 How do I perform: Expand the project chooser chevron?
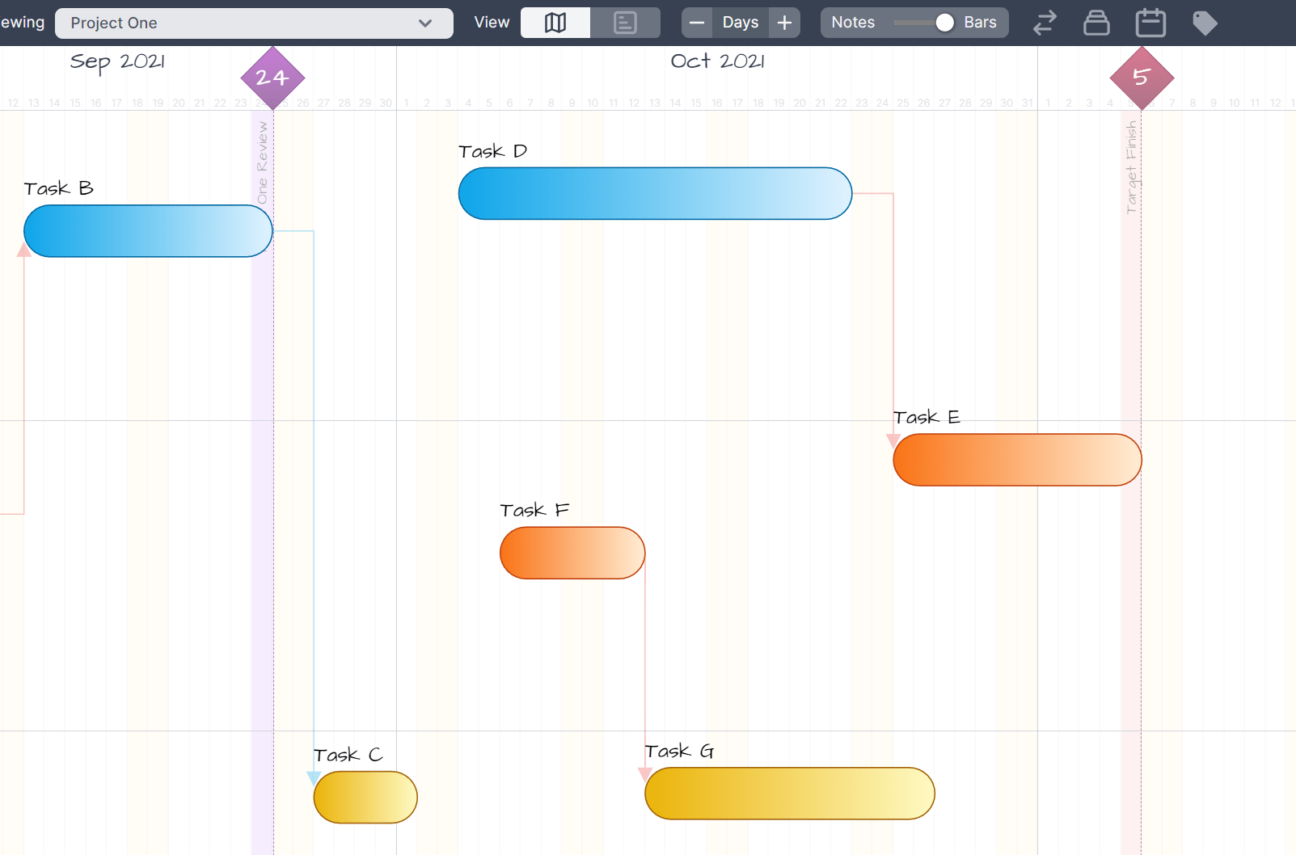point(426,23)
